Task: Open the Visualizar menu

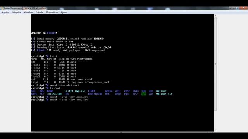Action: point(28,12)
